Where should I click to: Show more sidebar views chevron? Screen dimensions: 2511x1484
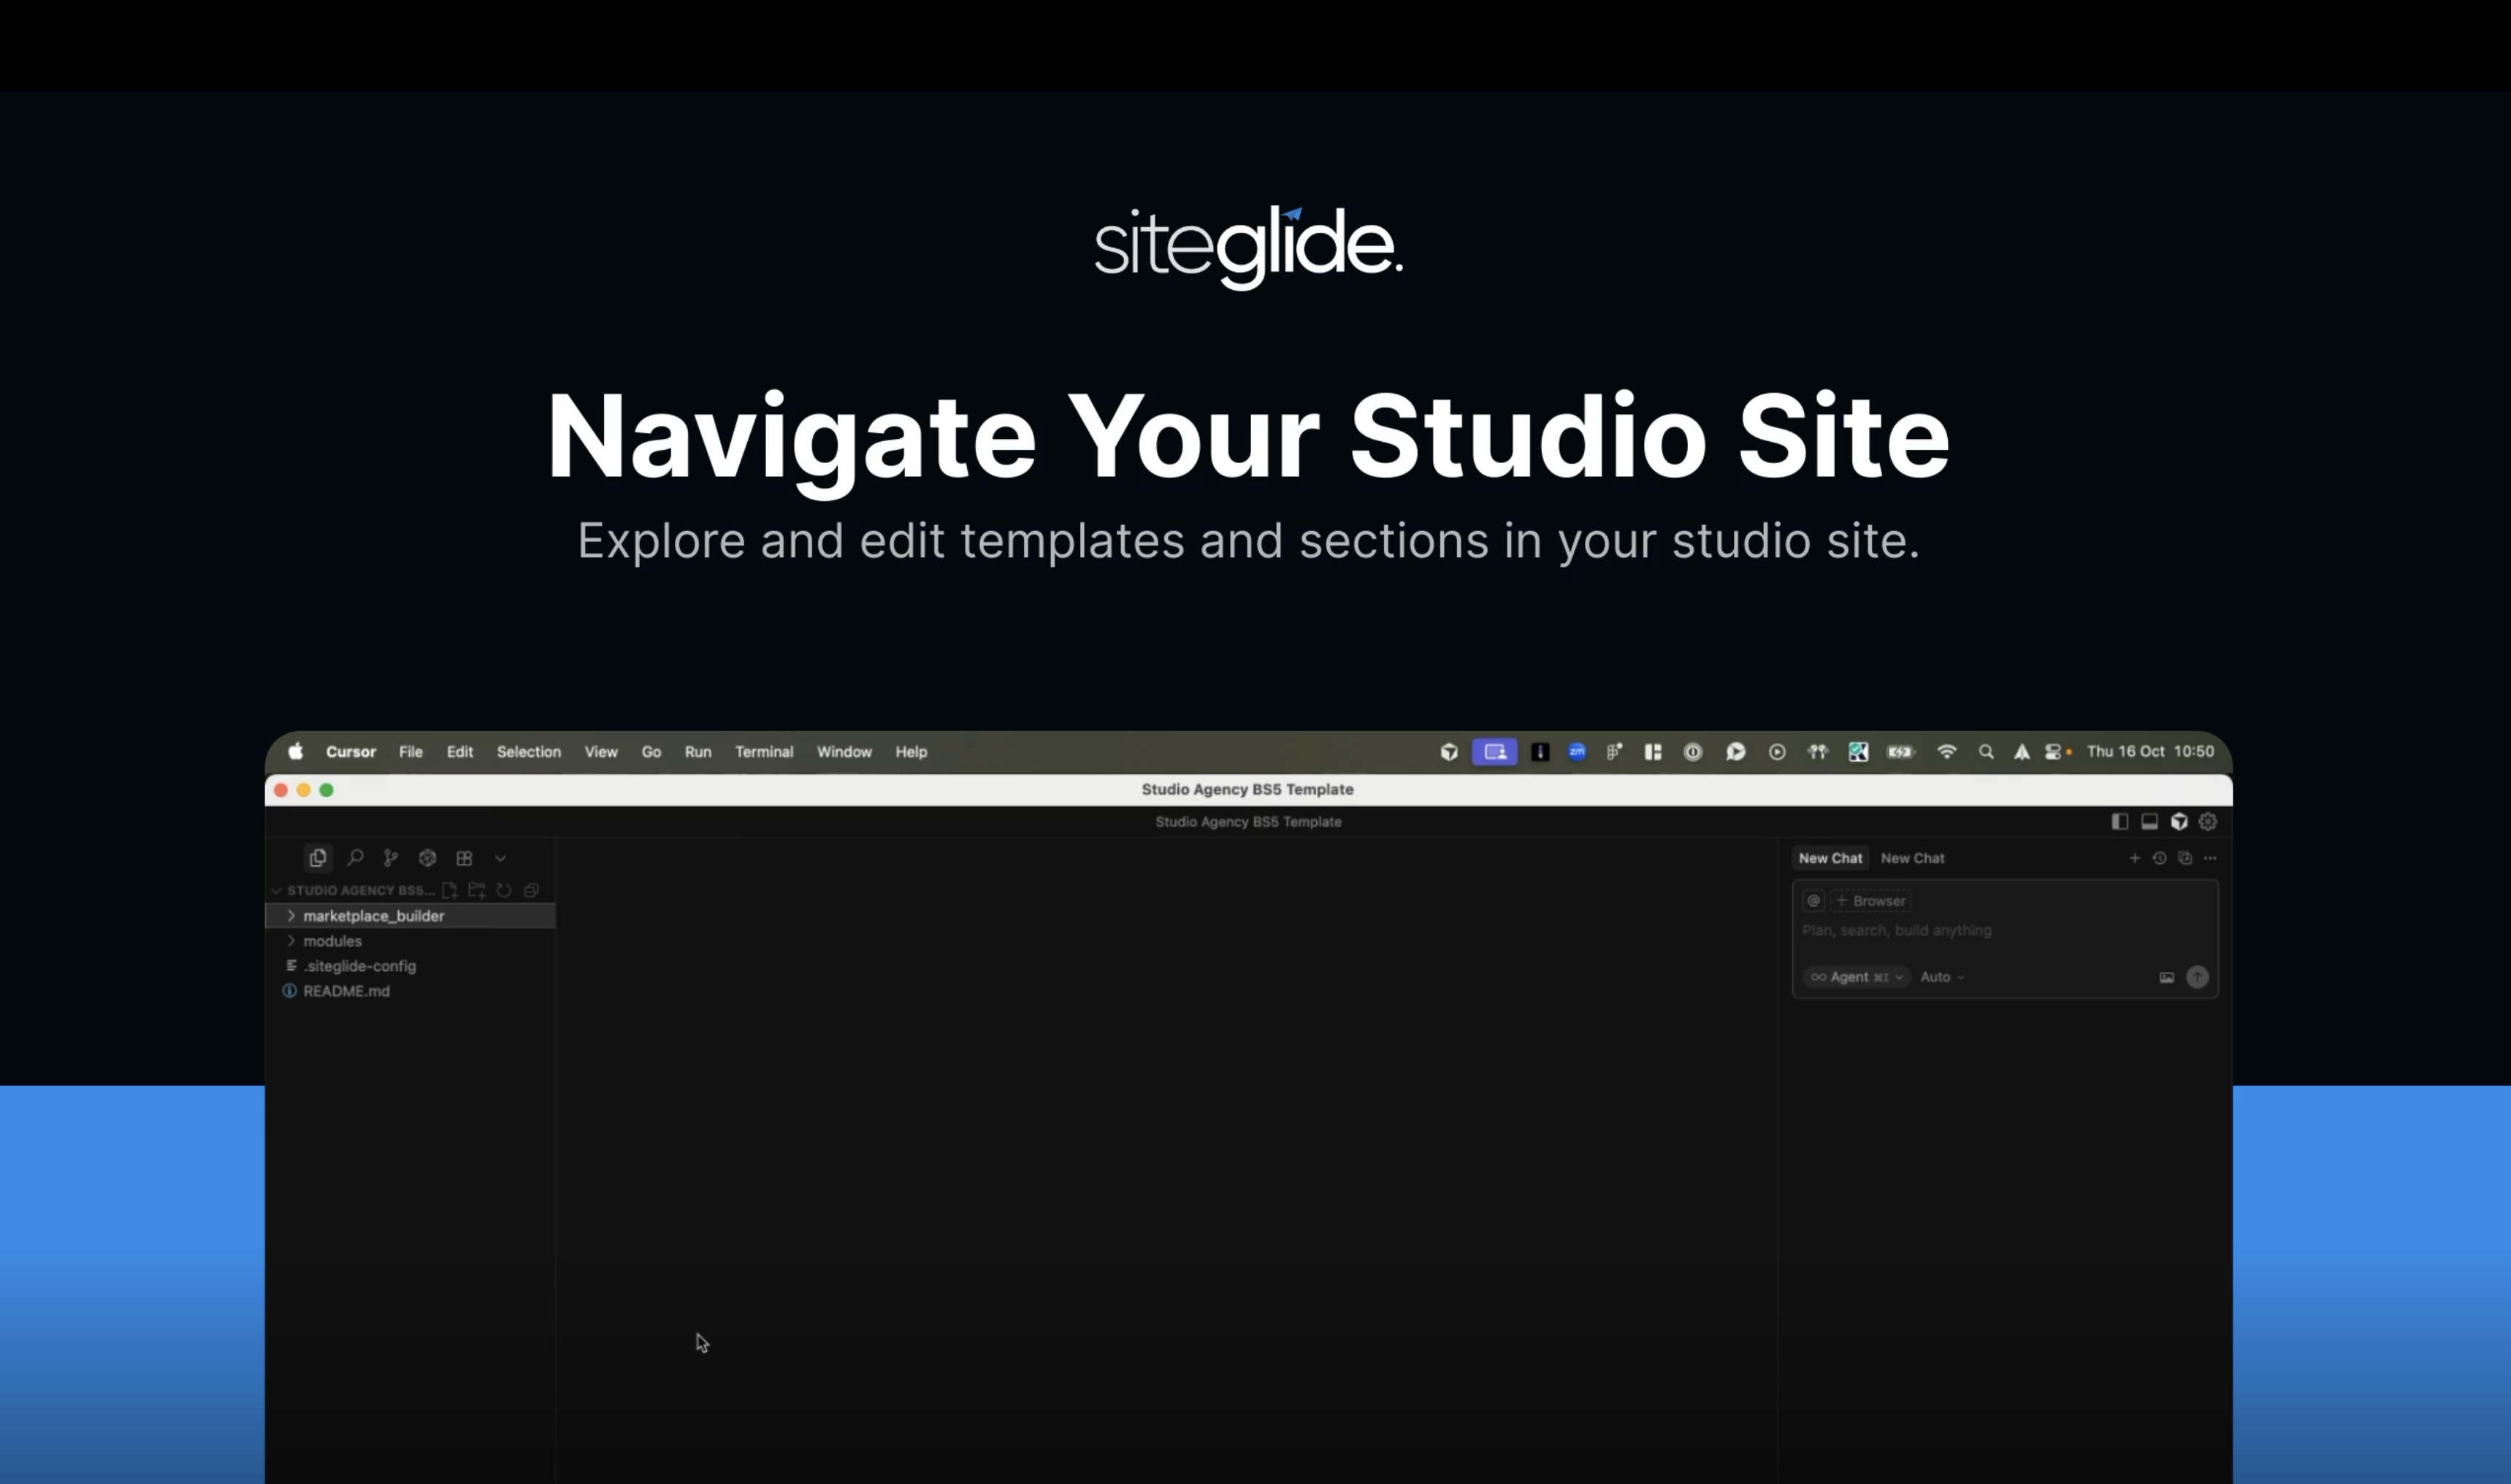(500, 858)
